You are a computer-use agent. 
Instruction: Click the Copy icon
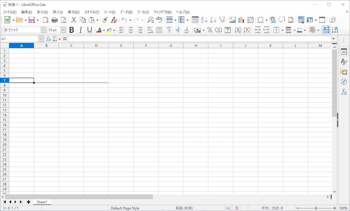pos(83,20)
